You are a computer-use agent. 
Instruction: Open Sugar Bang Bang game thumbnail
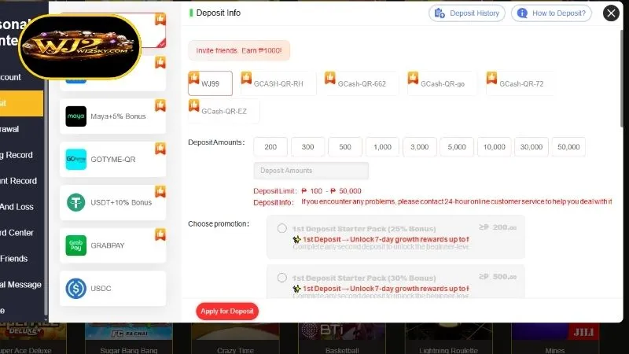[x=129, y=338]
